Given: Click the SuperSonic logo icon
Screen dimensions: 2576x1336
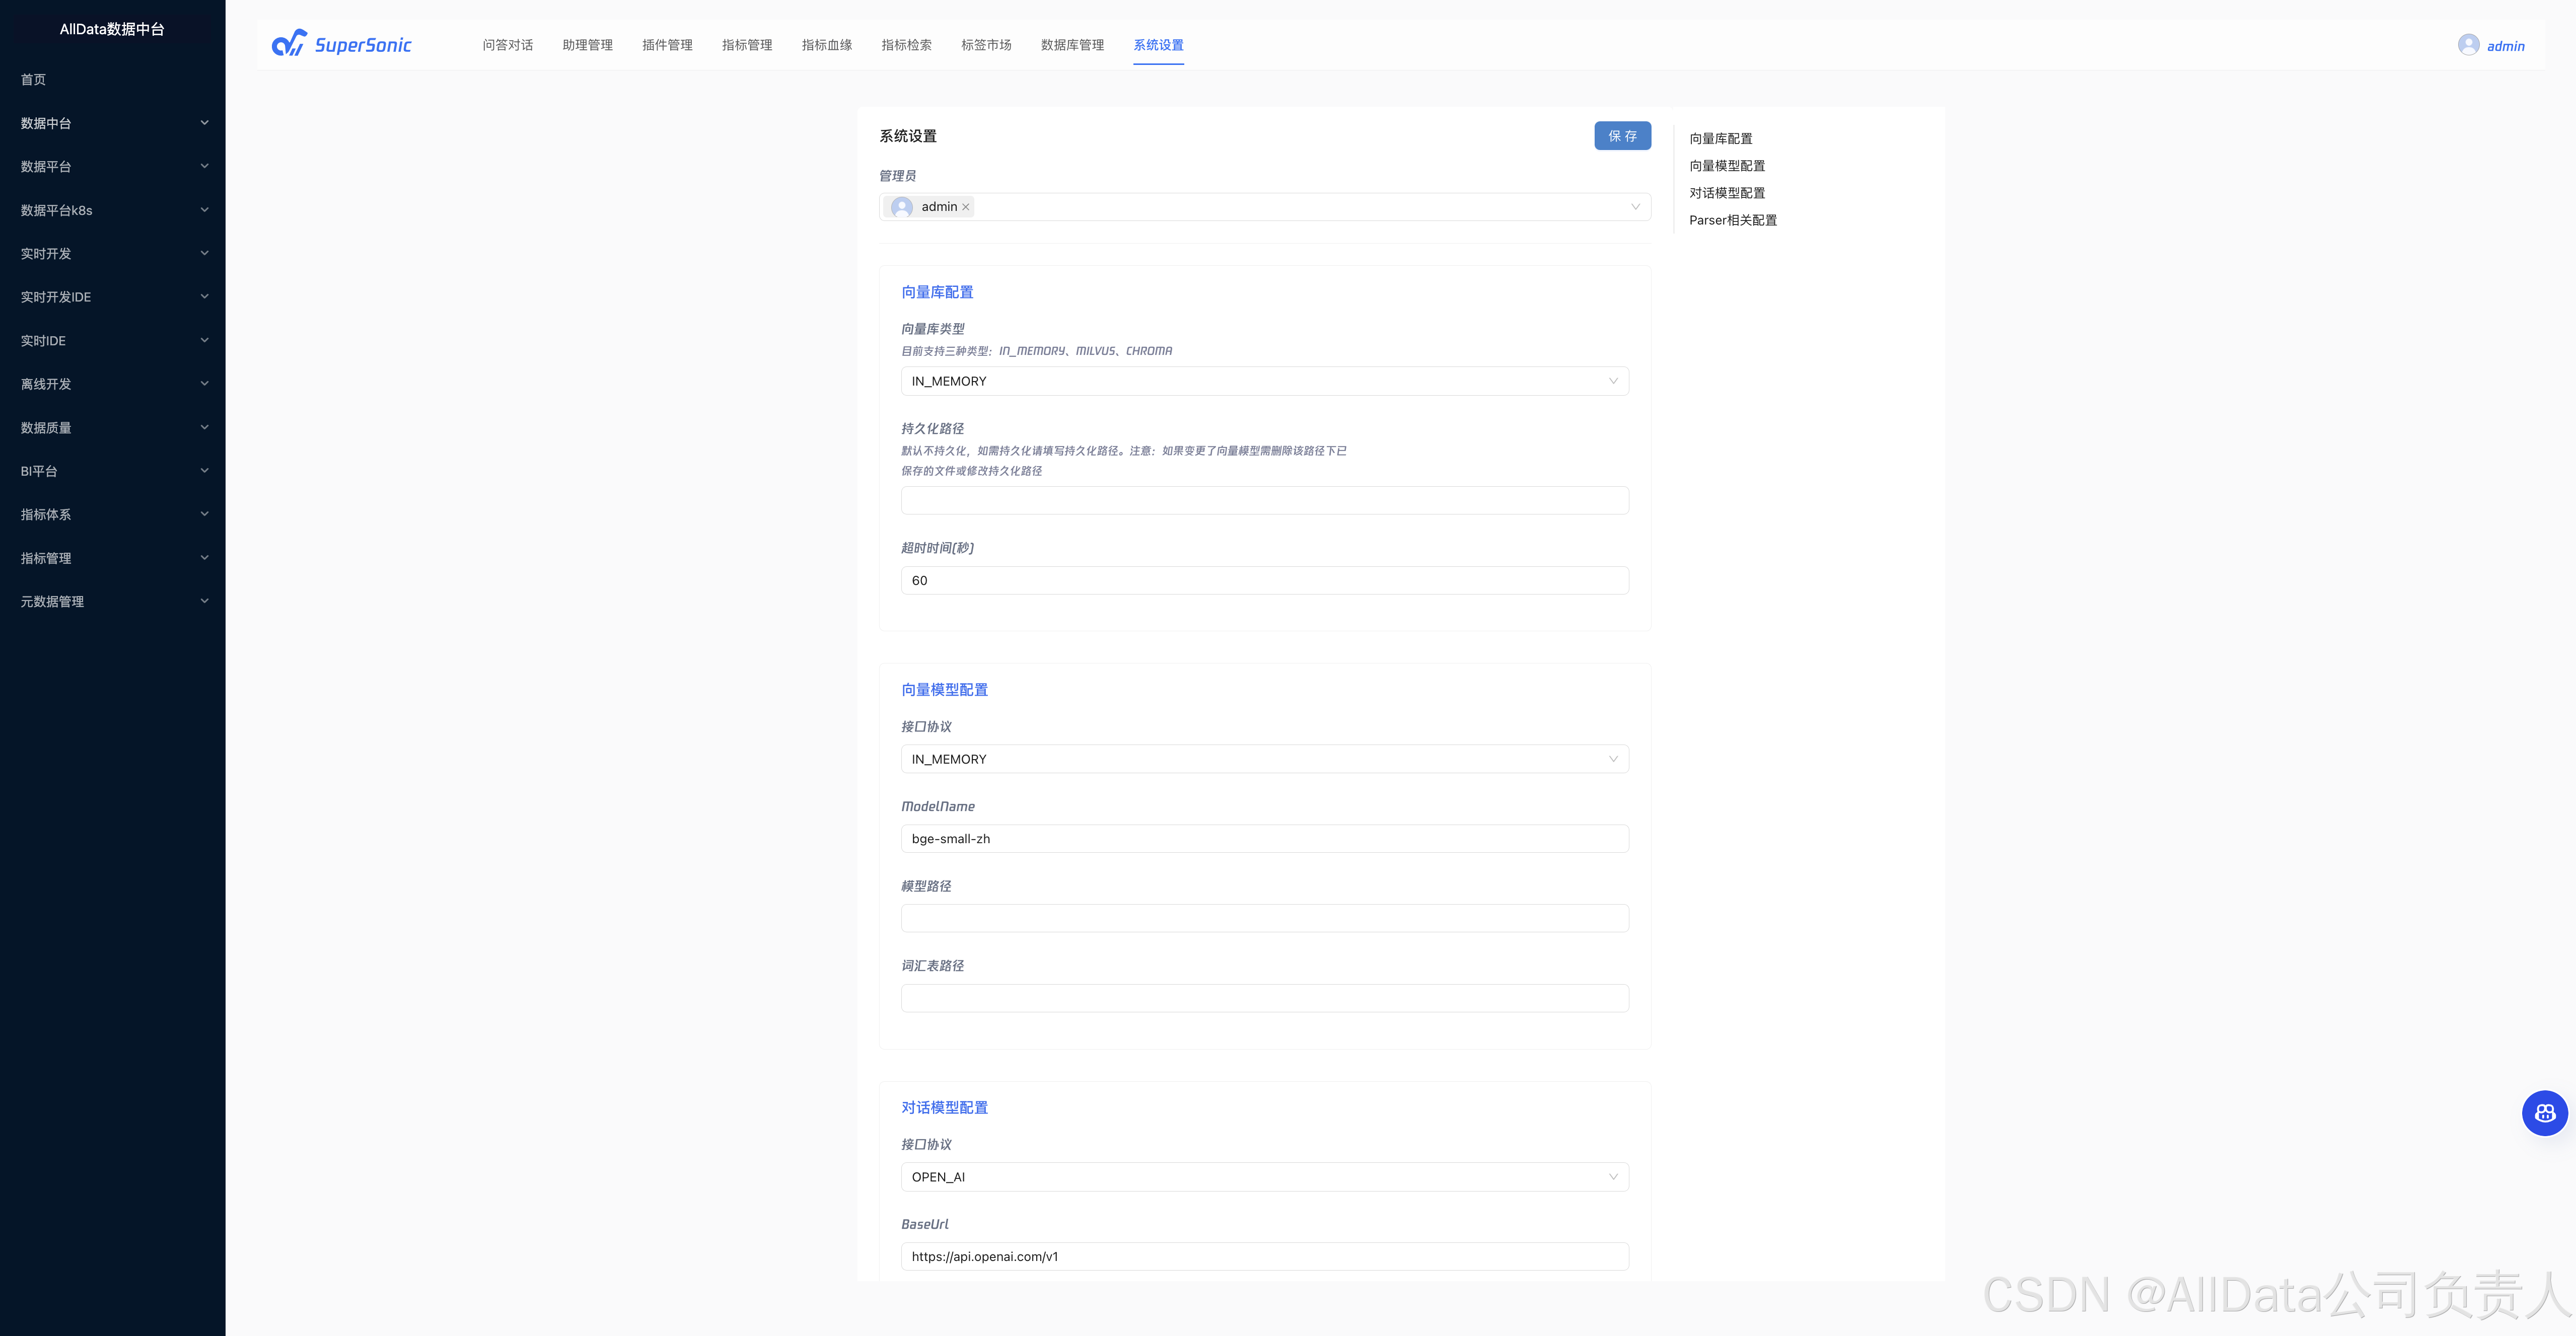Looking at the screenshot, I should click(x=289, y=44).
